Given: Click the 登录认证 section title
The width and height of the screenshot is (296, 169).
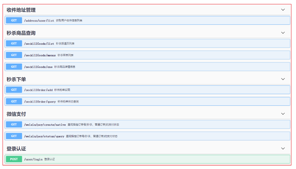Looking at the screenshot, I should pos(16,149).
